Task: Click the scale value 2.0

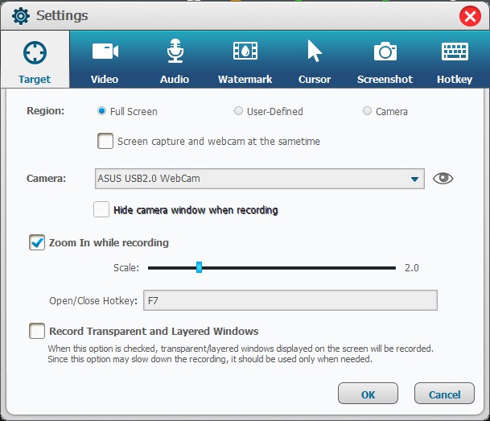Action: [x=412, y=268]
